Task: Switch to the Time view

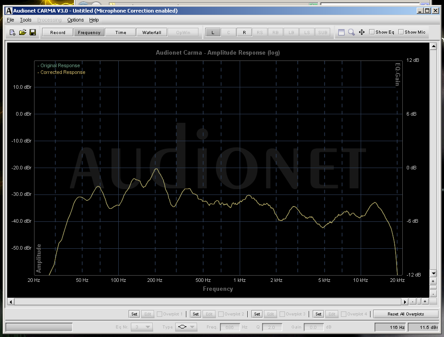Action: [121, 33]
